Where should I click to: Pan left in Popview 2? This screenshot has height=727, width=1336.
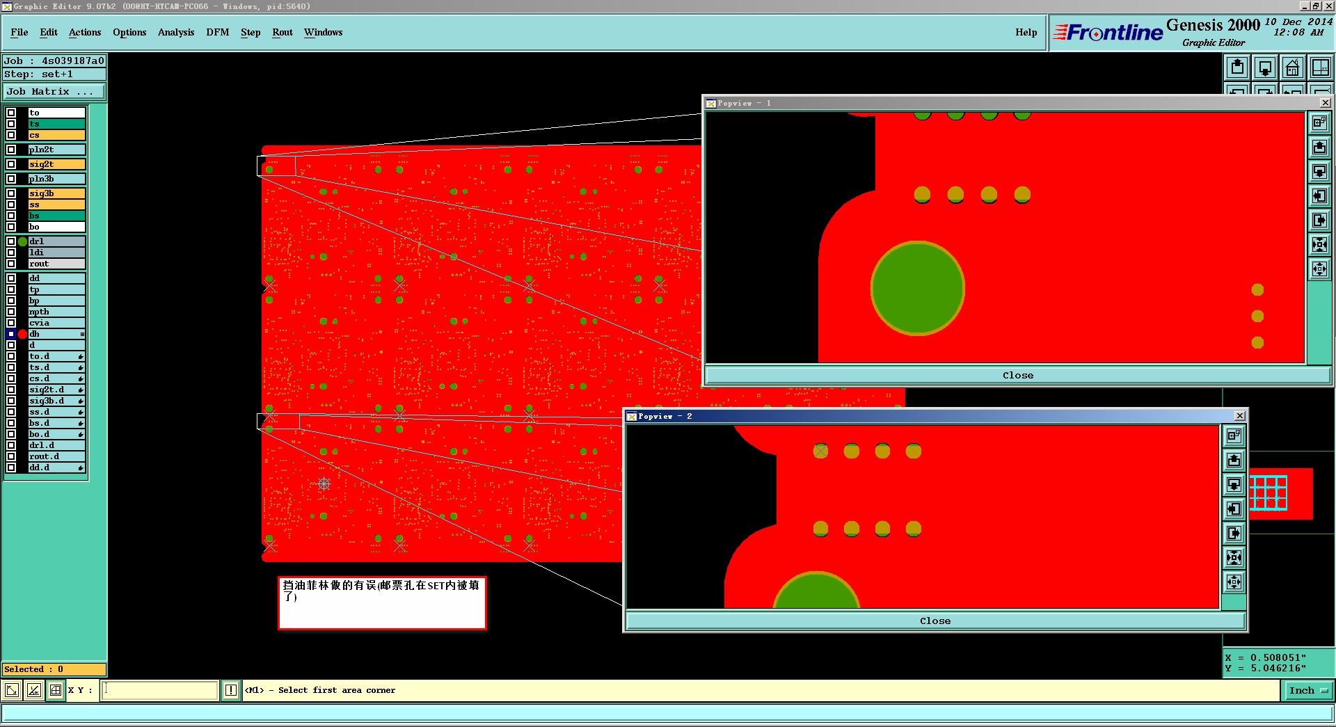click(x=1234, y=509)
